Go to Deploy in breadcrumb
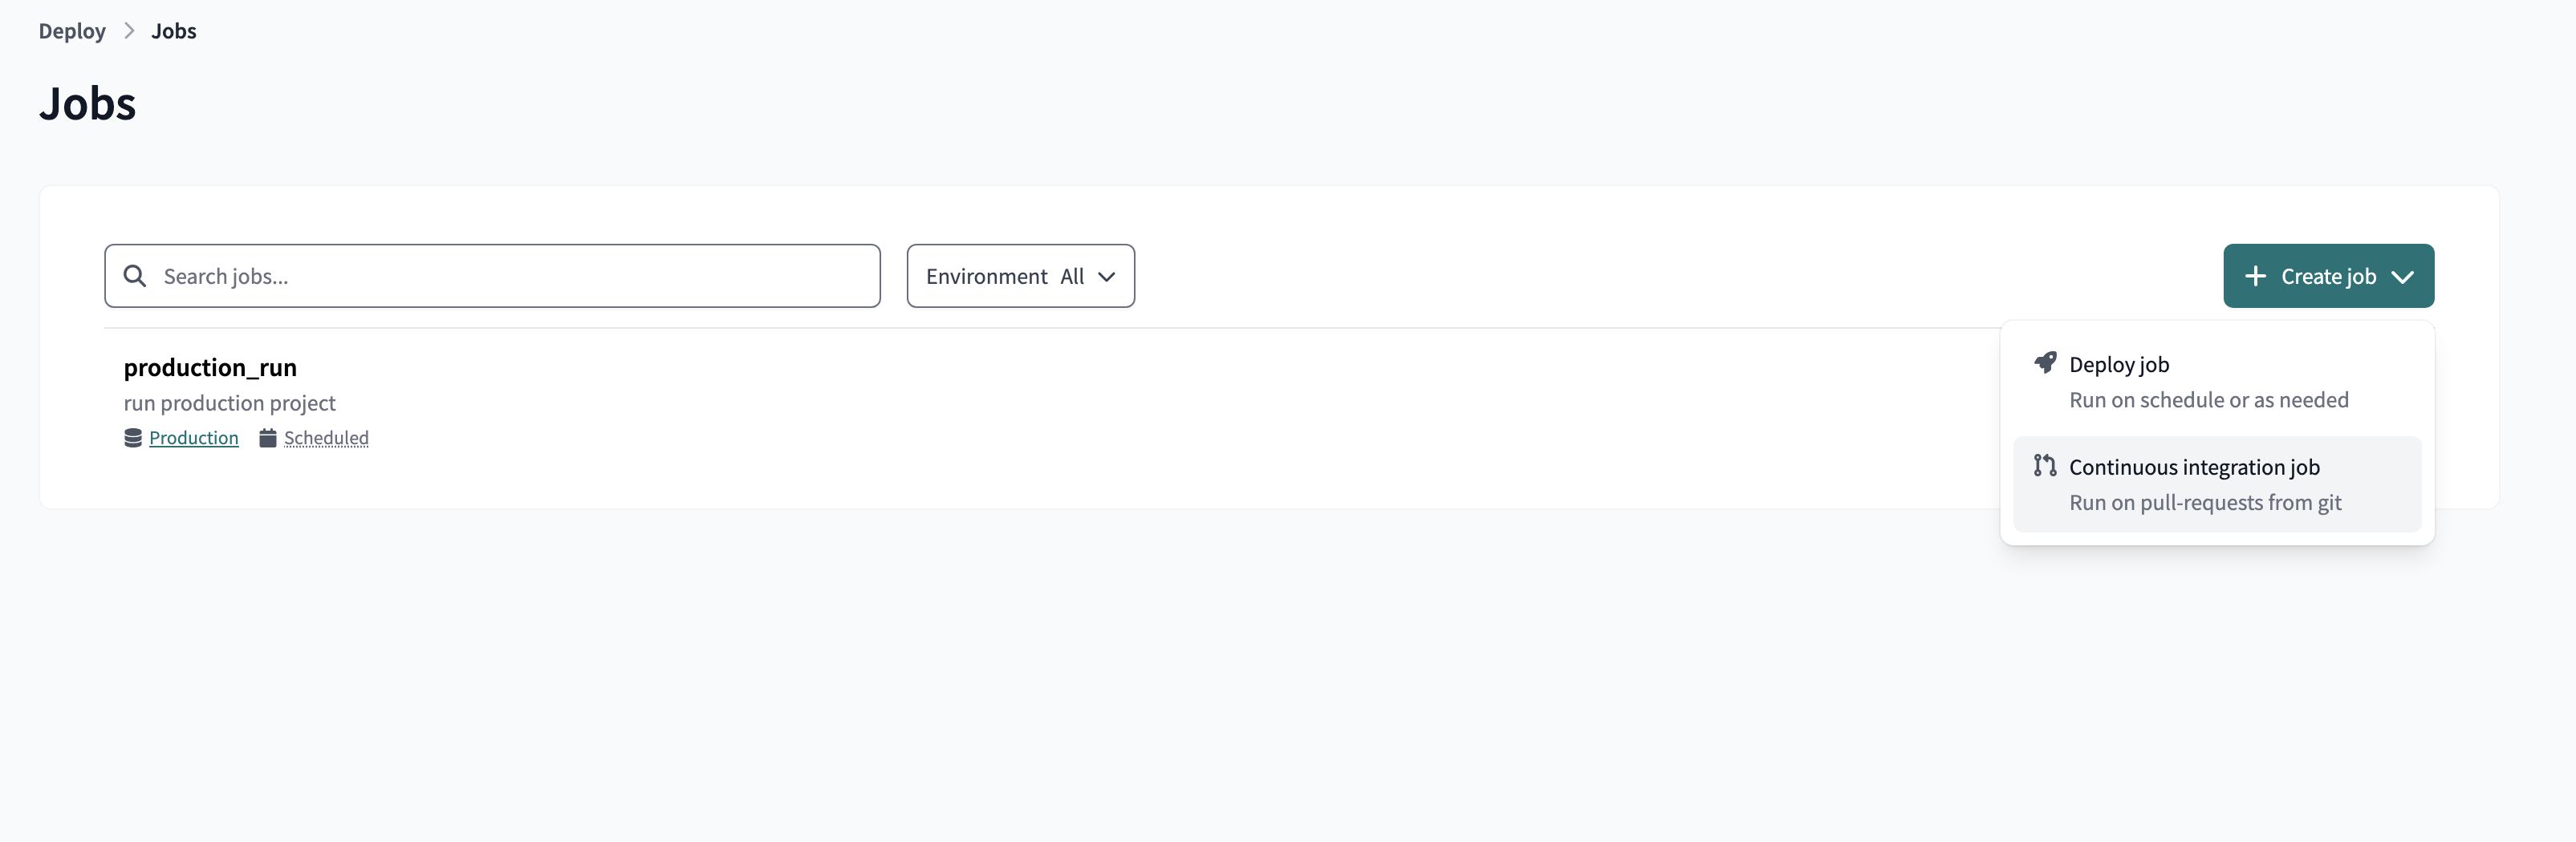This screenshot has height=842, width=2576. pos(72,31)
